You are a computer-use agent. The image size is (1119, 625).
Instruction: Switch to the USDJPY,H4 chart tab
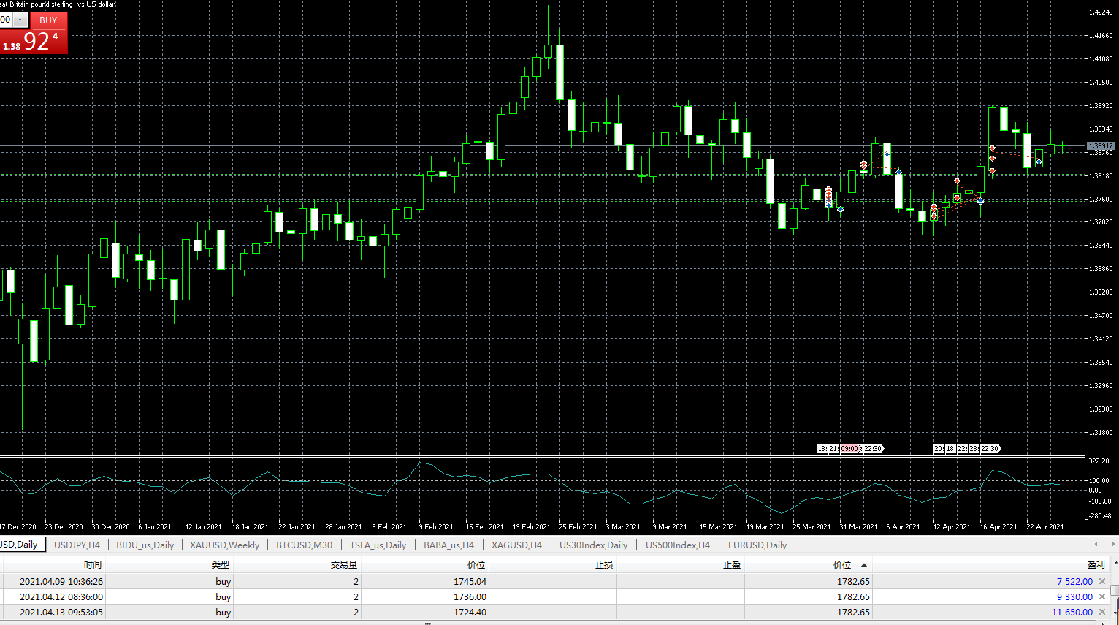[77, 545]
